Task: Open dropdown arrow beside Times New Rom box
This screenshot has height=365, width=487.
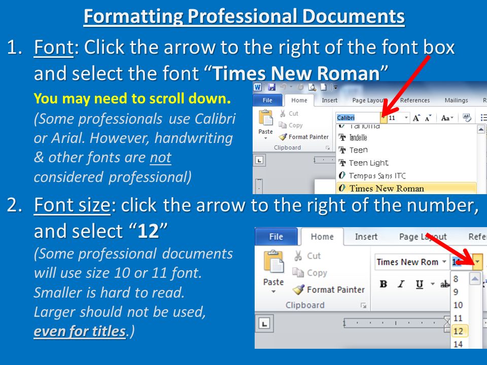Action: [x=444, y=262]
